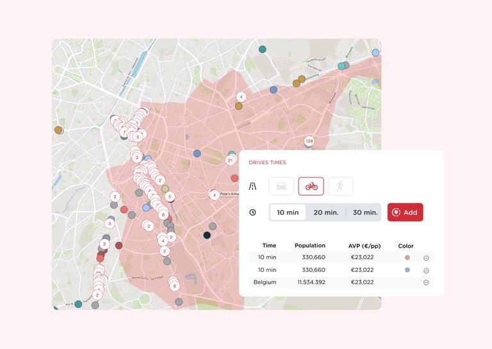This screenshot has width=492, height=349.
Task: Click the Population column header
Action: pos(310,245)
